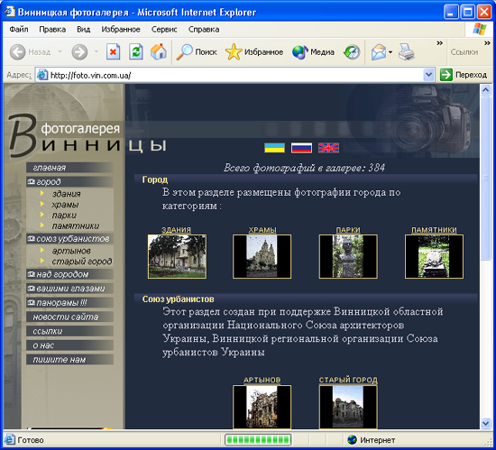This screenshot has width=496, height=450.
Task: Open ссылки sidebar link
Action: point(69,331)
